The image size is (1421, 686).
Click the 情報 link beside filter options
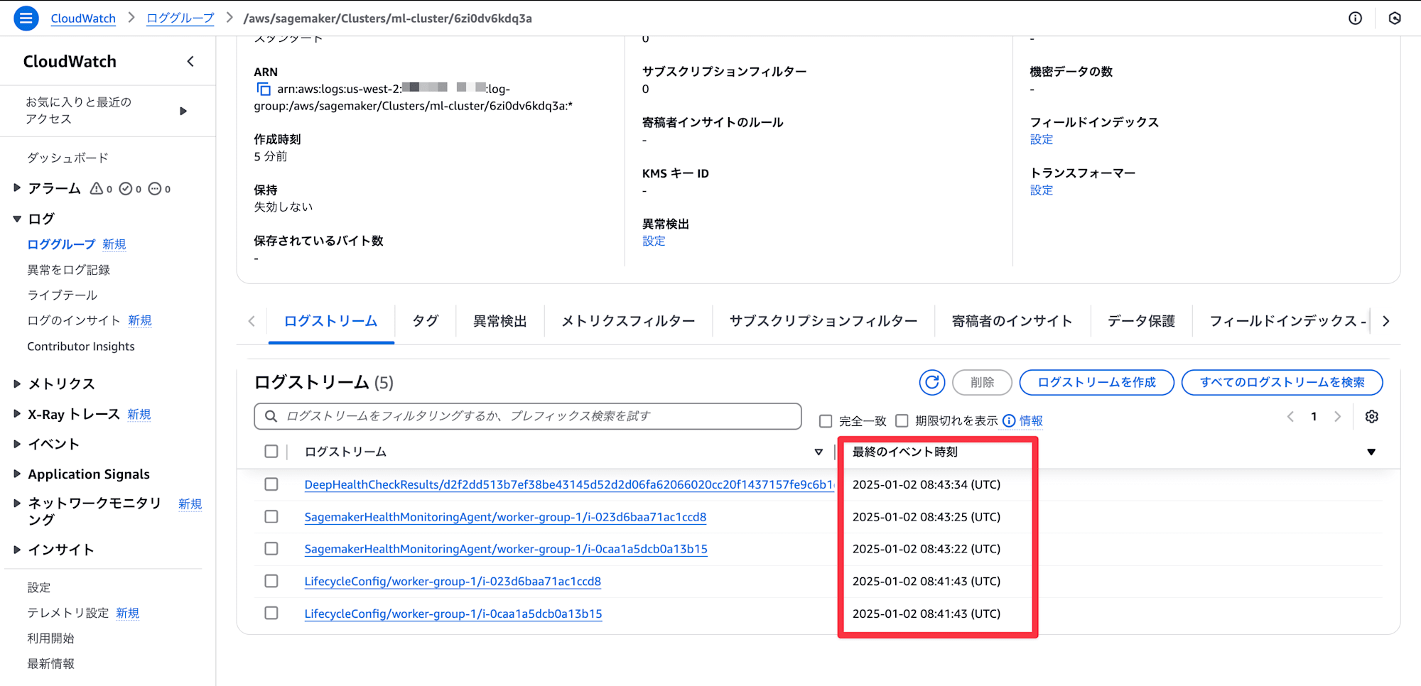pos(1031,421)
